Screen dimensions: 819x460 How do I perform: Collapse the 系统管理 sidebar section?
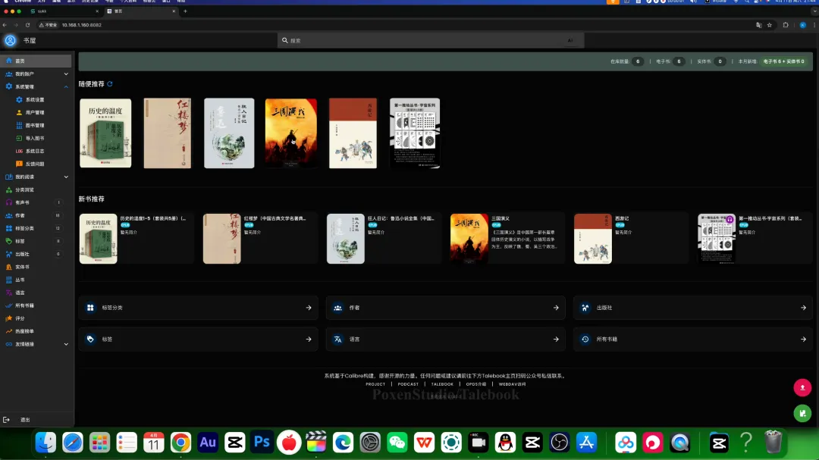tap(66, 86)
